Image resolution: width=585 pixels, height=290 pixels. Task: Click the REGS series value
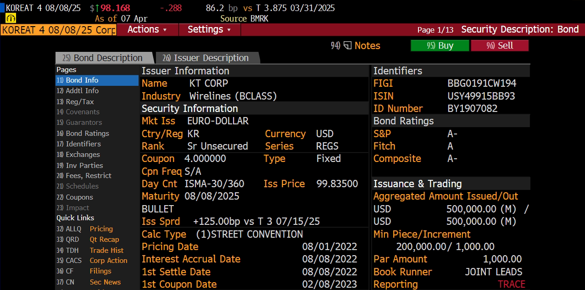coord(328,146)
